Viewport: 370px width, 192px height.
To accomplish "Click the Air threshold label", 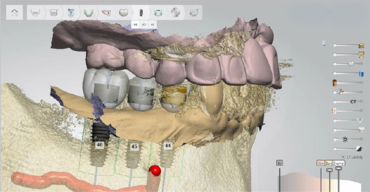I will [x=279, y=163].
